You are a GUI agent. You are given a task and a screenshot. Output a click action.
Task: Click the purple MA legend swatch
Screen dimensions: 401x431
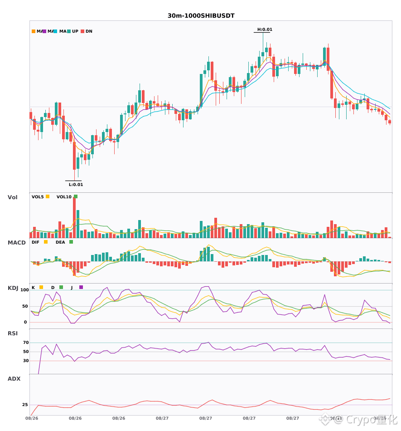pos(44,31)
